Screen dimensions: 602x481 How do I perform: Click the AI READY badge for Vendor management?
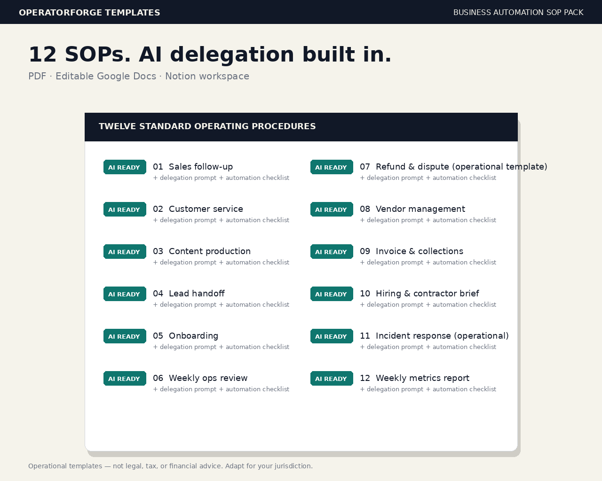[x=332, y=209]
